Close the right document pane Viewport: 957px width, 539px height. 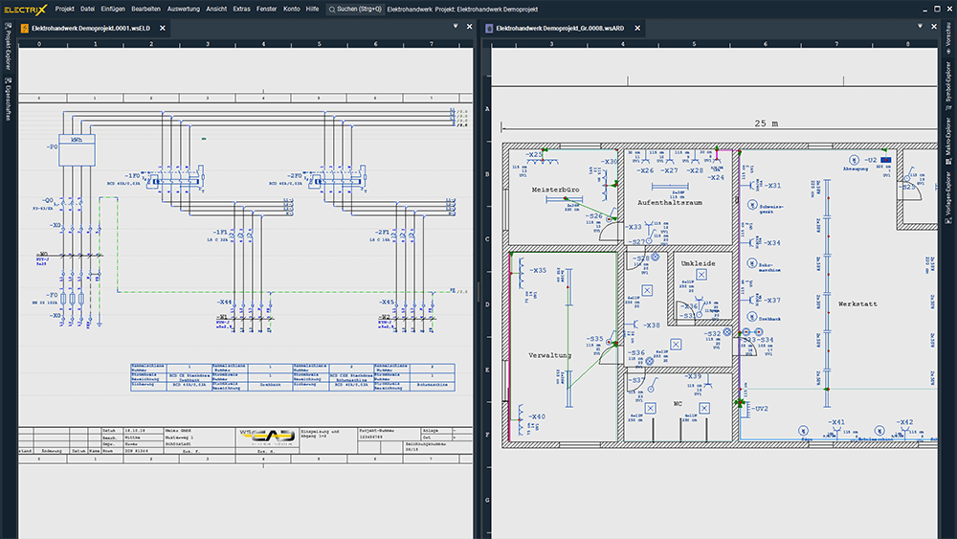934,26
